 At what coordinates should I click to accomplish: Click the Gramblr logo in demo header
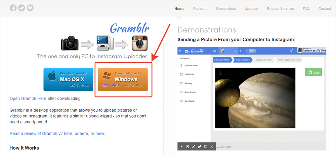194,51
